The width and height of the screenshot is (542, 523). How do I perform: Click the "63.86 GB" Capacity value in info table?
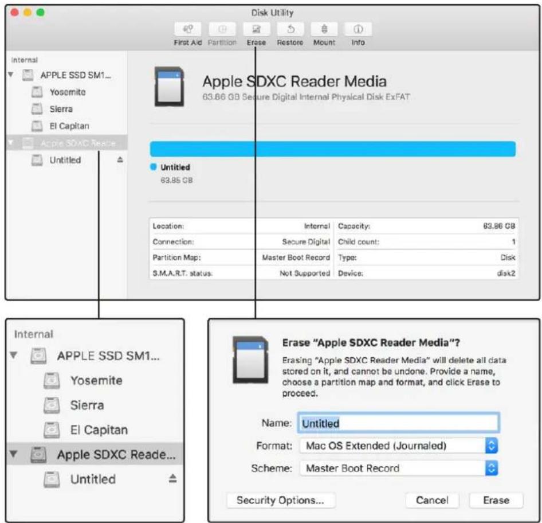[499, 226]
